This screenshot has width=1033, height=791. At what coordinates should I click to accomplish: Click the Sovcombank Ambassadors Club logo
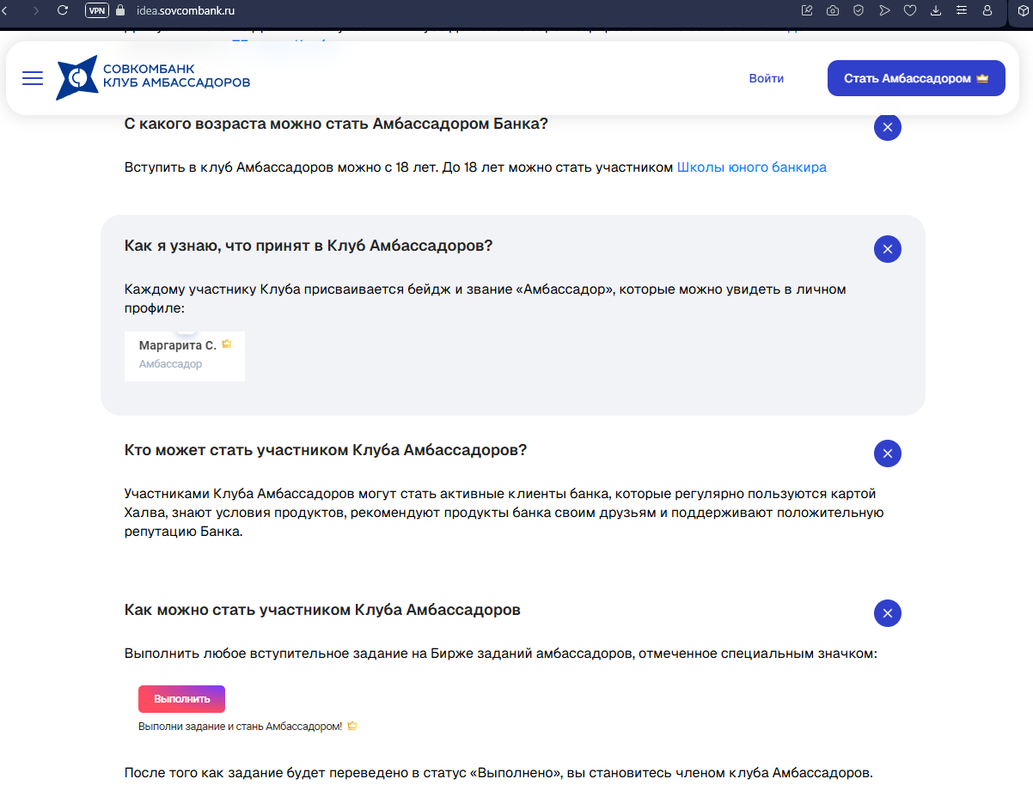click(x=154, y=77)
